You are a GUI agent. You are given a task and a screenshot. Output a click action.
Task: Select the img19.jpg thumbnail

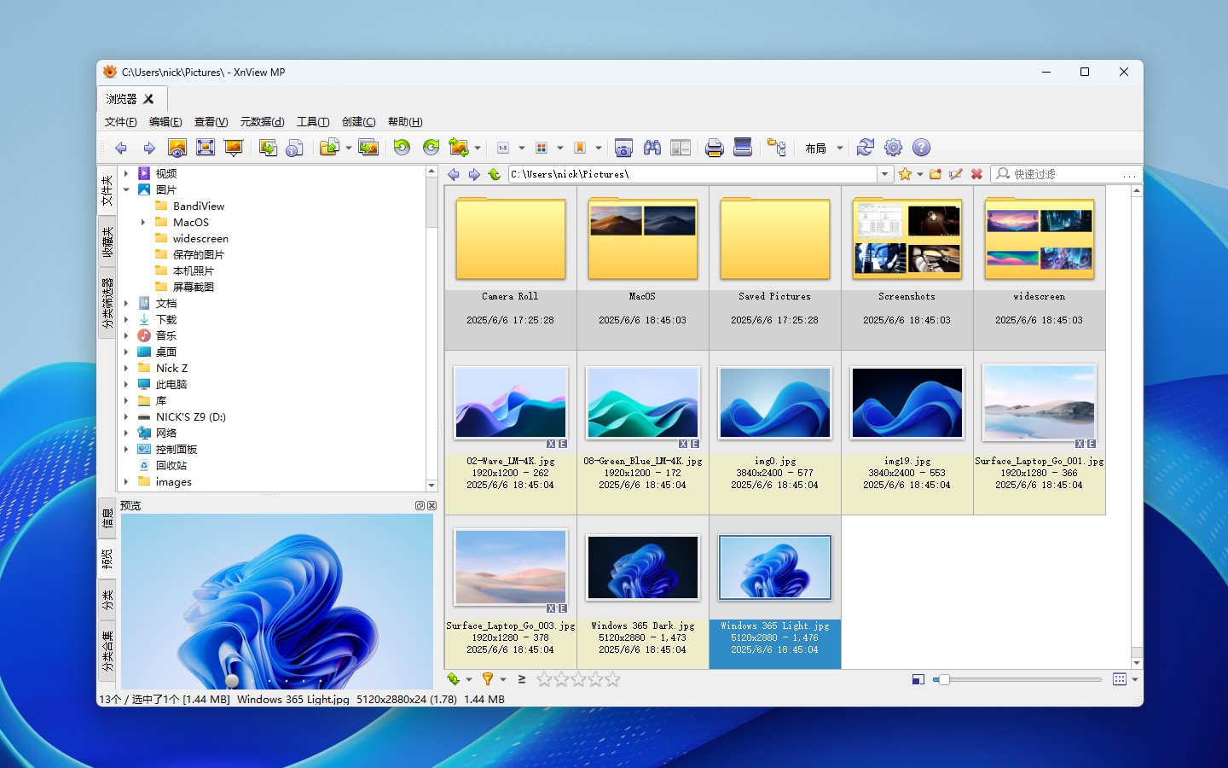pos(907,433)
